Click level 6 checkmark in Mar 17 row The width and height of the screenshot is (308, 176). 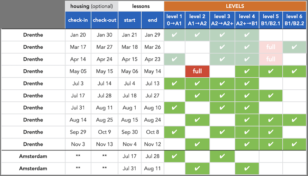[x=294, y=47]
